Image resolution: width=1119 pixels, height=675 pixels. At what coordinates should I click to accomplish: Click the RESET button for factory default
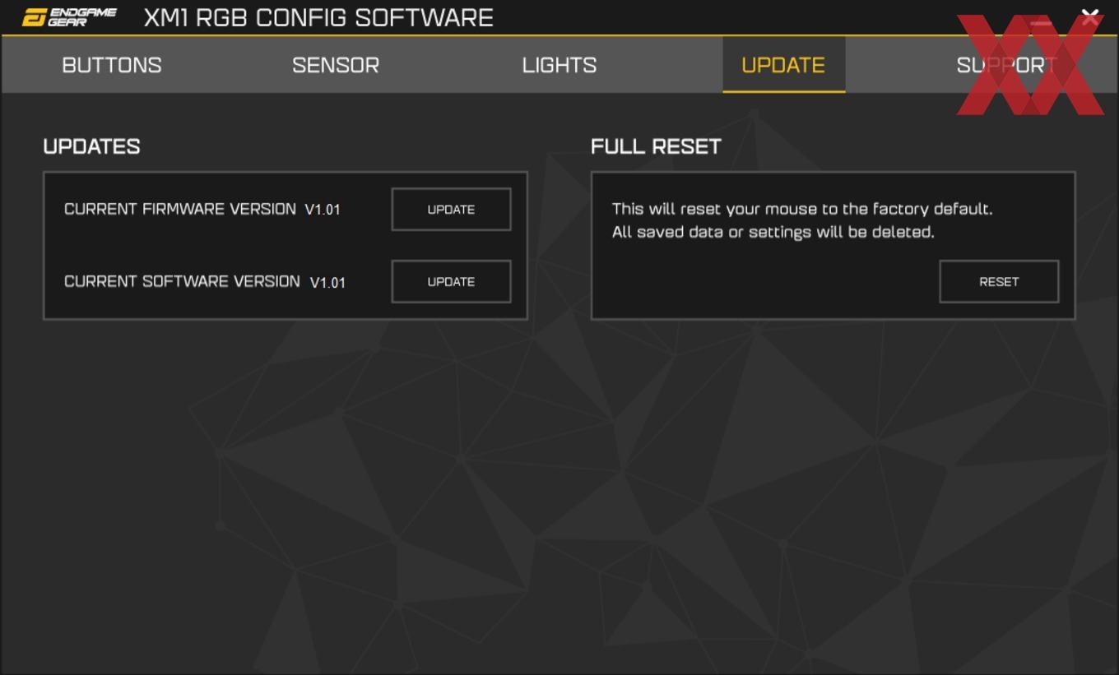(999, 282)
